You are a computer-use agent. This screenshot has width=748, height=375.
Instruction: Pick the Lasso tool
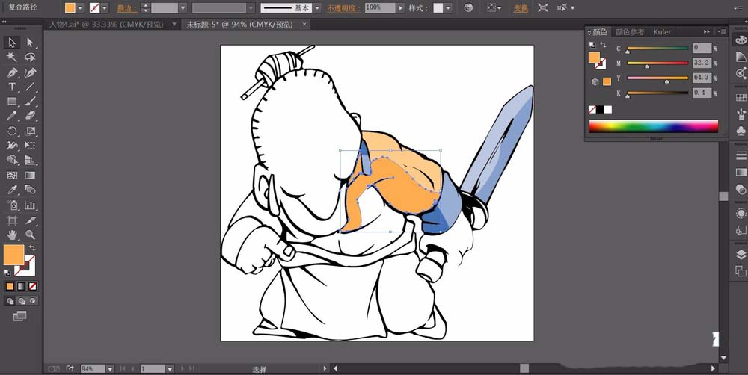click(x=30, y=58)
